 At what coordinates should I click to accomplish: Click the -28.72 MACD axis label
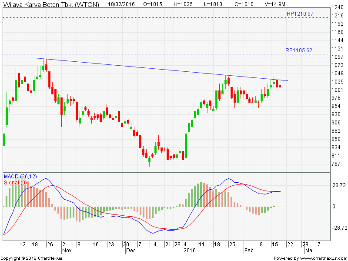coord(340,228)
